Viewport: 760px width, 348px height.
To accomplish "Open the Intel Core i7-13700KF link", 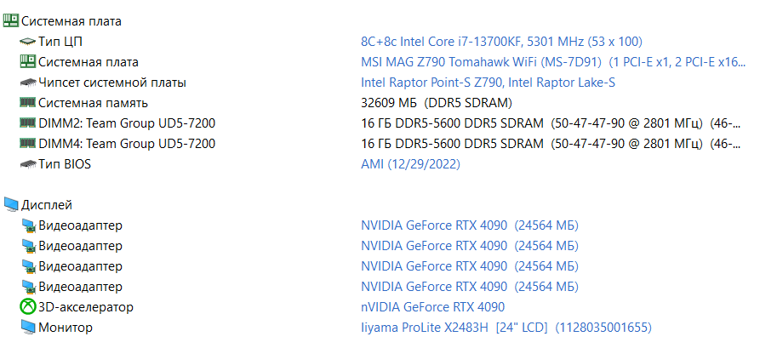I will coord(501,41).
